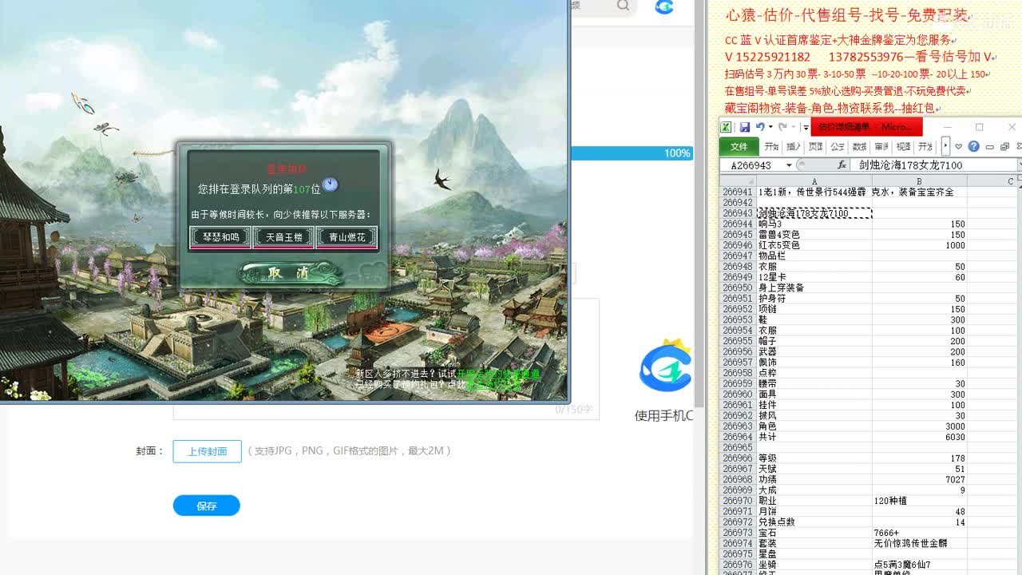The image size is (1022, 575).
Task: Select cell with 雷兽4变色
Action: pos(814,235)
